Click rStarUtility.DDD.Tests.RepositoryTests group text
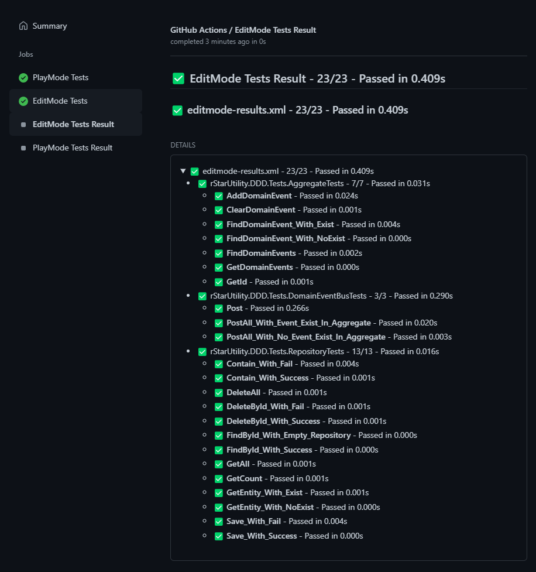Image resolution: width=536 pixels, height=572 pixels. (x=277, y=352)
